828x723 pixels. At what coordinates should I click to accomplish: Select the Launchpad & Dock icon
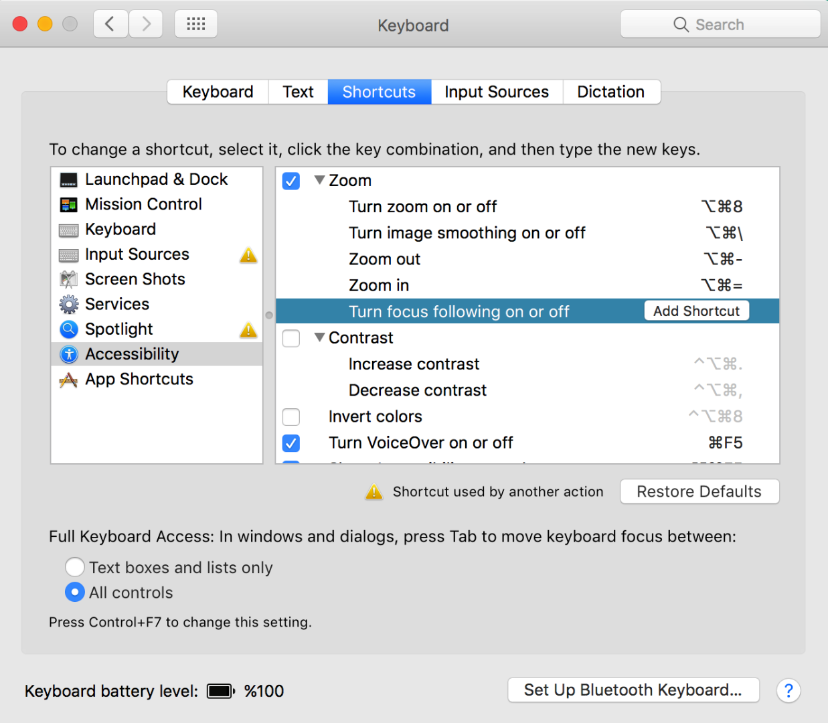pos(69,179)
